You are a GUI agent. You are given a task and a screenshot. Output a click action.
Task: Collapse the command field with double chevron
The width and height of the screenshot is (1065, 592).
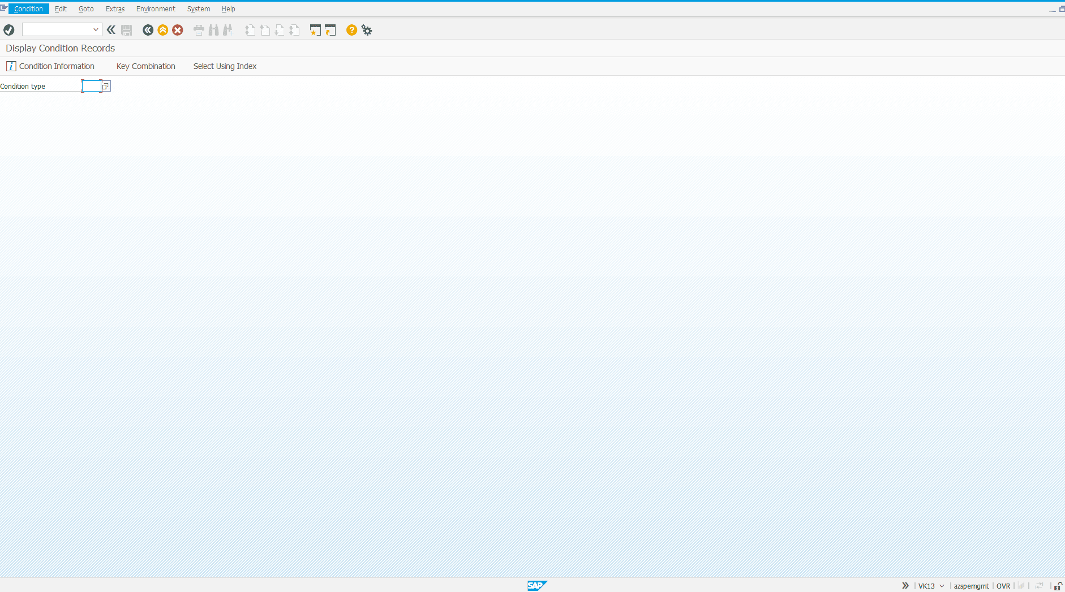111,30
